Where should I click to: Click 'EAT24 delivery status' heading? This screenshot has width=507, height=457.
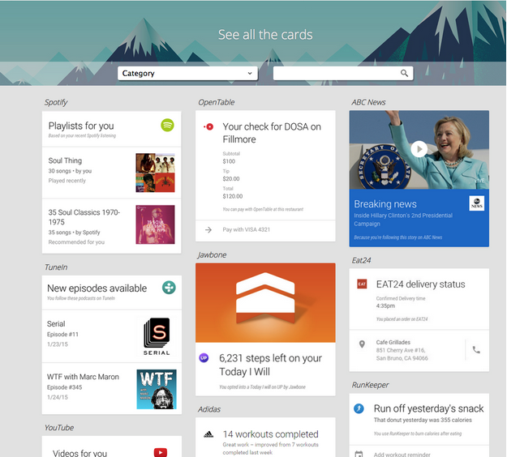click(420, 284)
